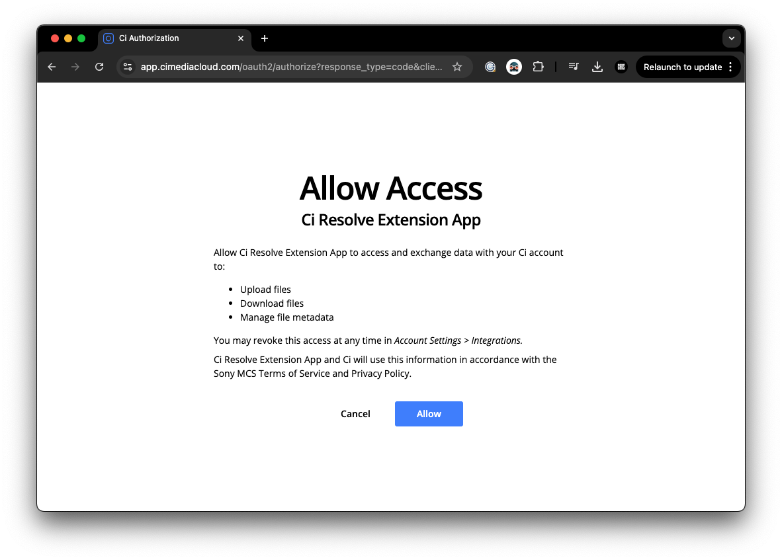Image resolution: width=782 pixels, height=560 pixels.
Task: Click the Ci favicon on the tab
Action: pyautogui.click(x=109, y=38)
